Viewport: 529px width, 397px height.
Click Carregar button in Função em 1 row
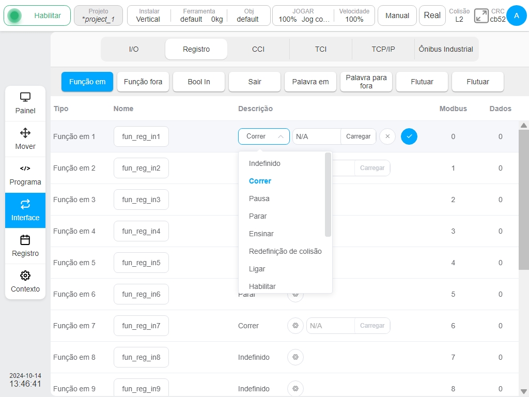click(358, 136)
